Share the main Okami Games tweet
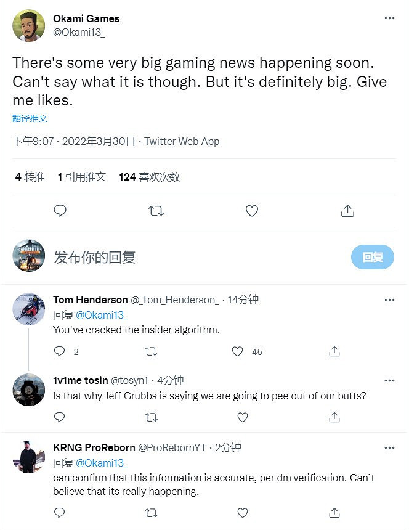The image size is (409, 530). pos(347,211)
